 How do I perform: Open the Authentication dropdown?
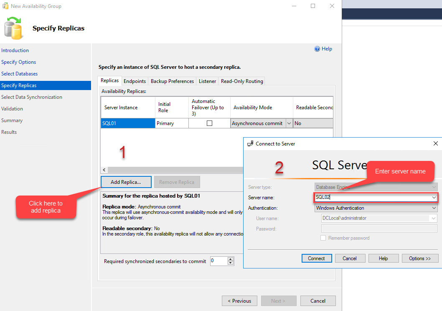pyautogui.click(x=434, y=208)
